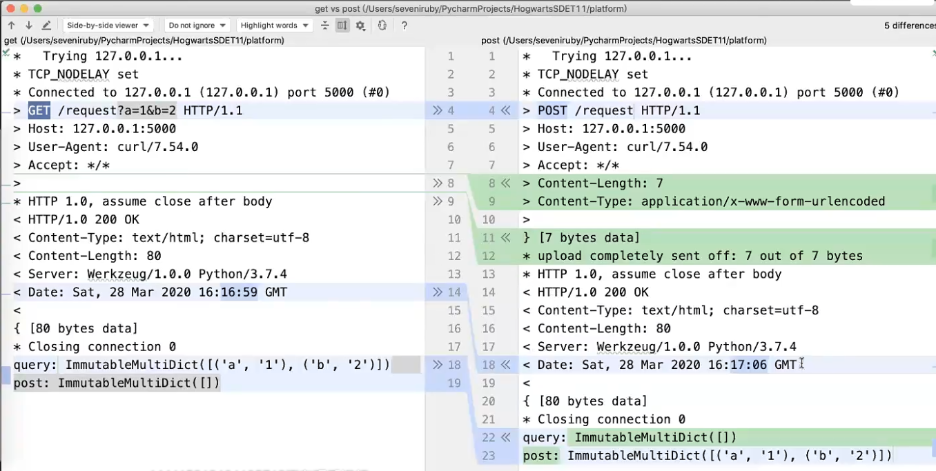Viewport: 936px width, 471px height.
Task: Go to next difference arrow
Action: click(28, 26)
